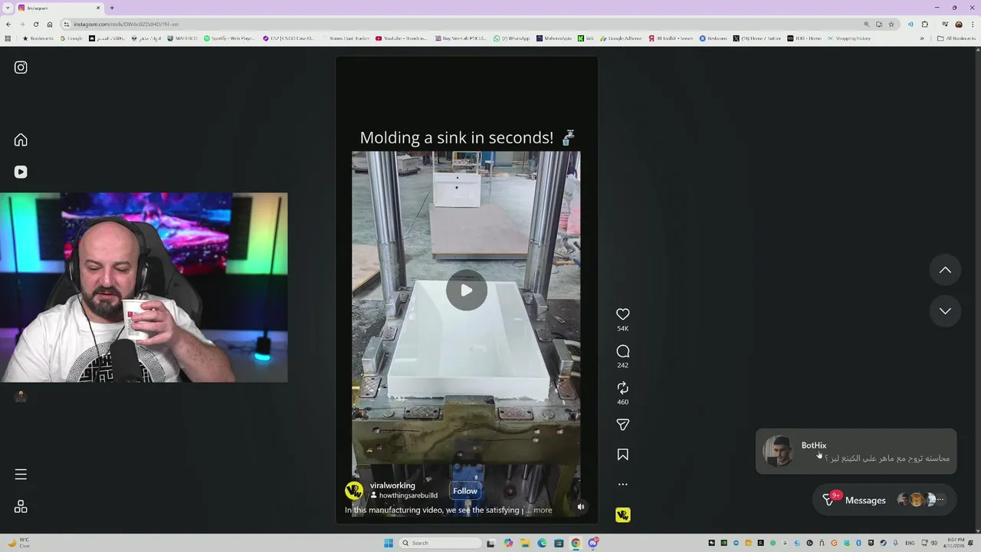View site information icon in address bar

[67, 25]
